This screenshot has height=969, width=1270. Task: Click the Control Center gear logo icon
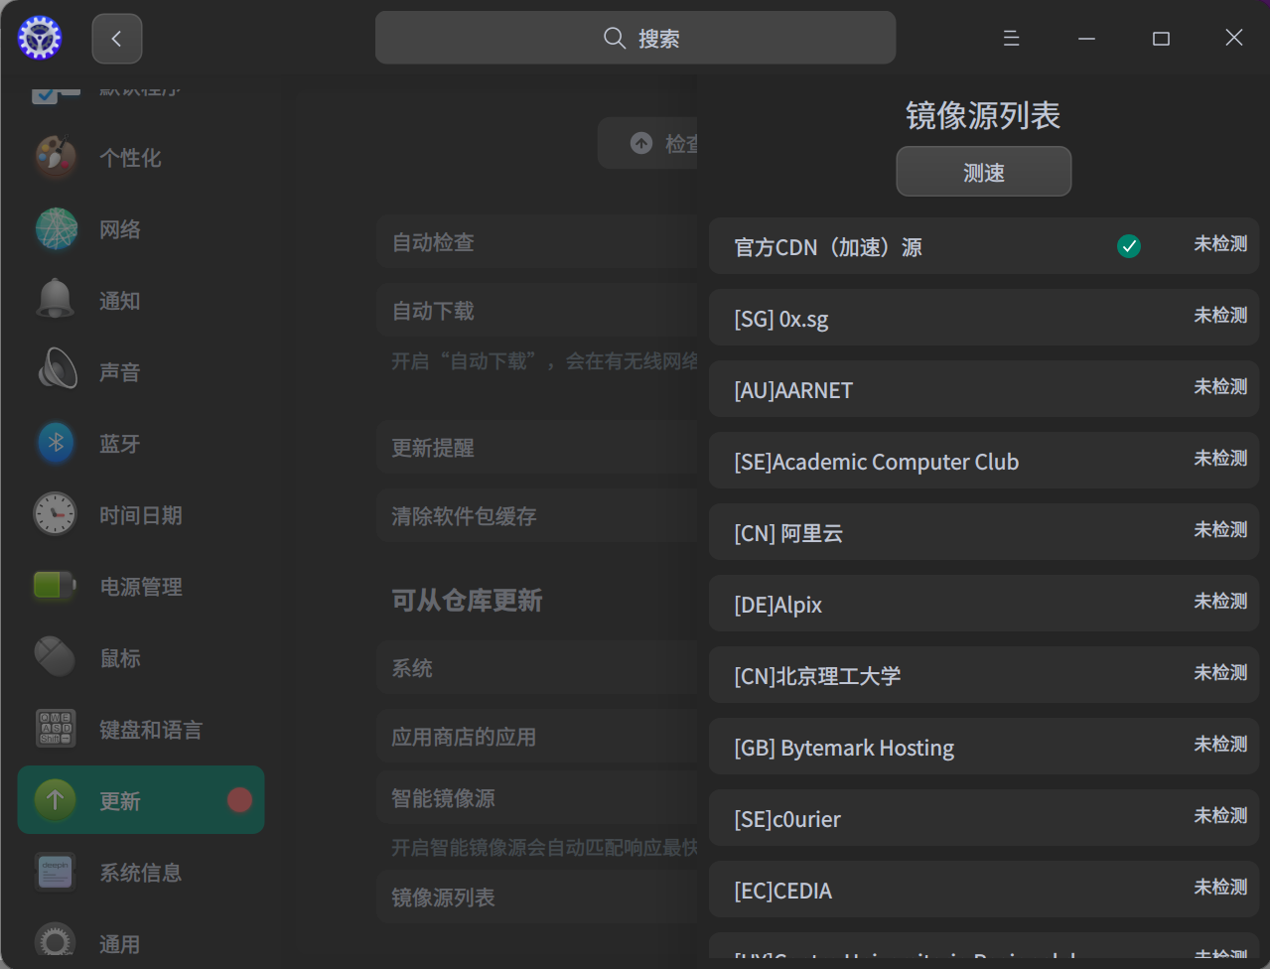click(x=40, y=38)
